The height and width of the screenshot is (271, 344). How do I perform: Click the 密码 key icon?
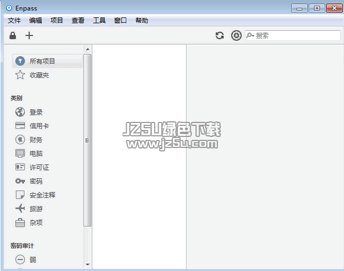tap(20, 181)
